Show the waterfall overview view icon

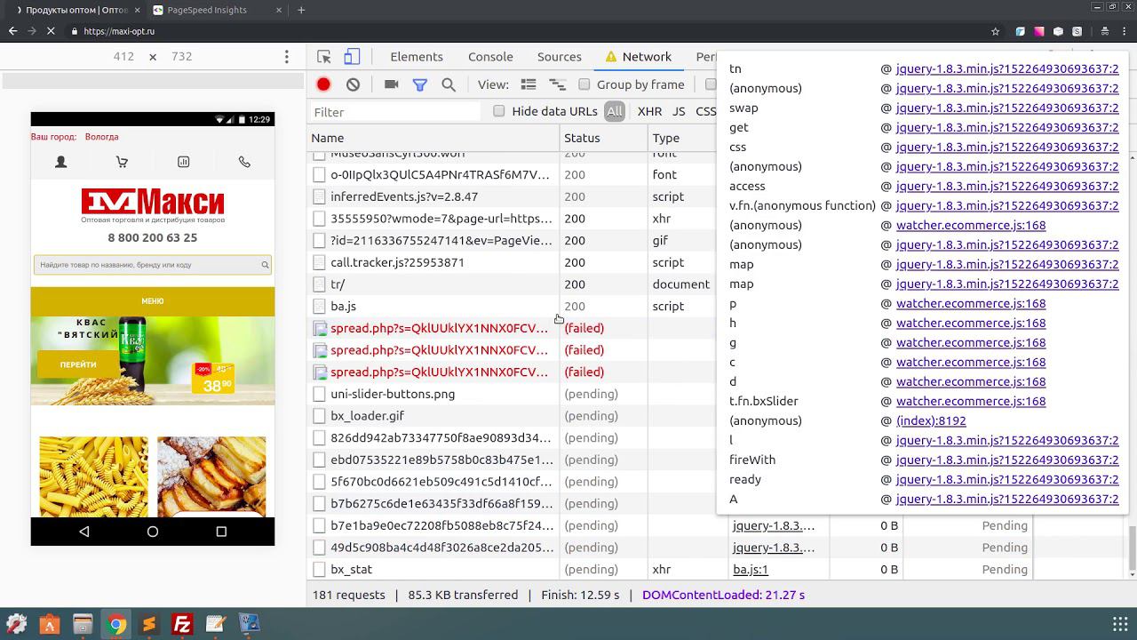557,84
